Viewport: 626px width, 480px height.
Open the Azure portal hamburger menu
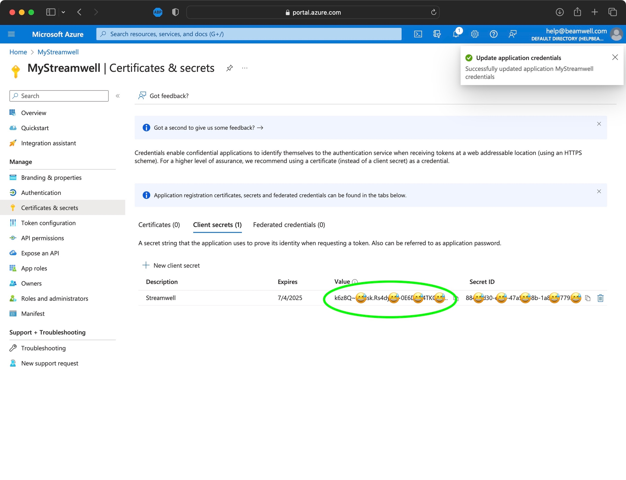tap(11, 34)
